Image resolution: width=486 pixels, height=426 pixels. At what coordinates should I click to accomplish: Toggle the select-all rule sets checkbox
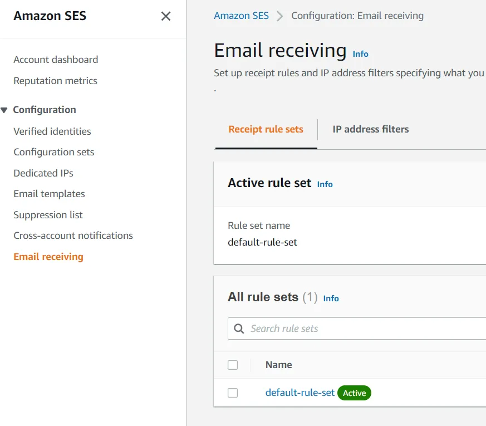coord(233,365)
